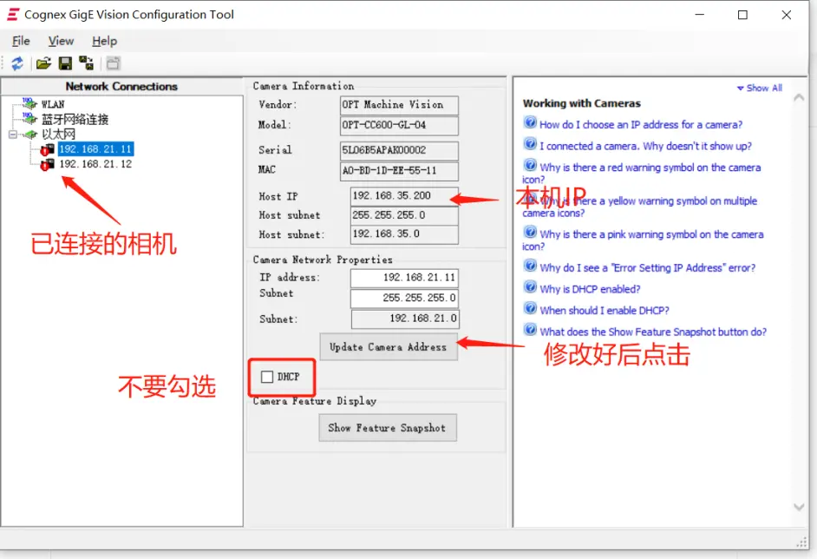Viewport: 817px width, 559px height.
Task: Click help icon for choosing an IP address
Action: (530, 122)
